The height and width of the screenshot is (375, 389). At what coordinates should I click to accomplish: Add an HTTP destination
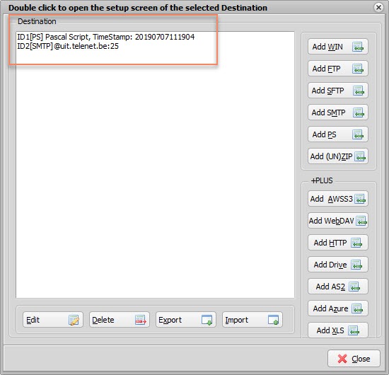(338, 243)
